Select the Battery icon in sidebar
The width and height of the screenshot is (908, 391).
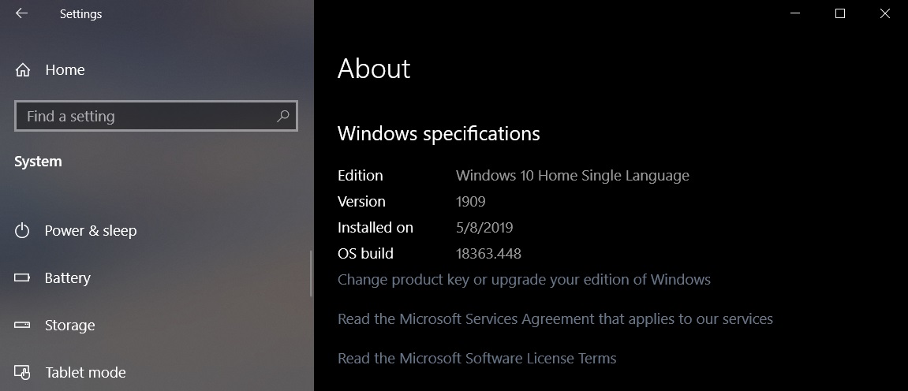23,278
